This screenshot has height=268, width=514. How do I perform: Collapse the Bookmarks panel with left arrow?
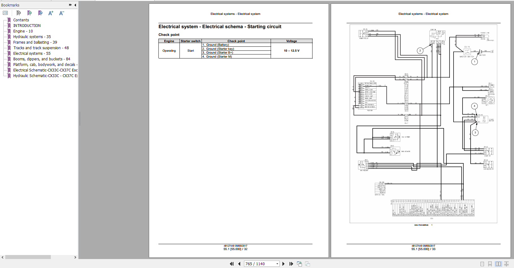tap(75, 5)
